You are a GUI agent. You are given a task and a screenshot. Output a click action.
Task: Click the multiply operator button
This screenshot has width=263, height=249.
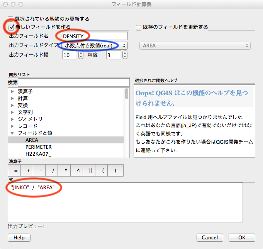point(65,170)
